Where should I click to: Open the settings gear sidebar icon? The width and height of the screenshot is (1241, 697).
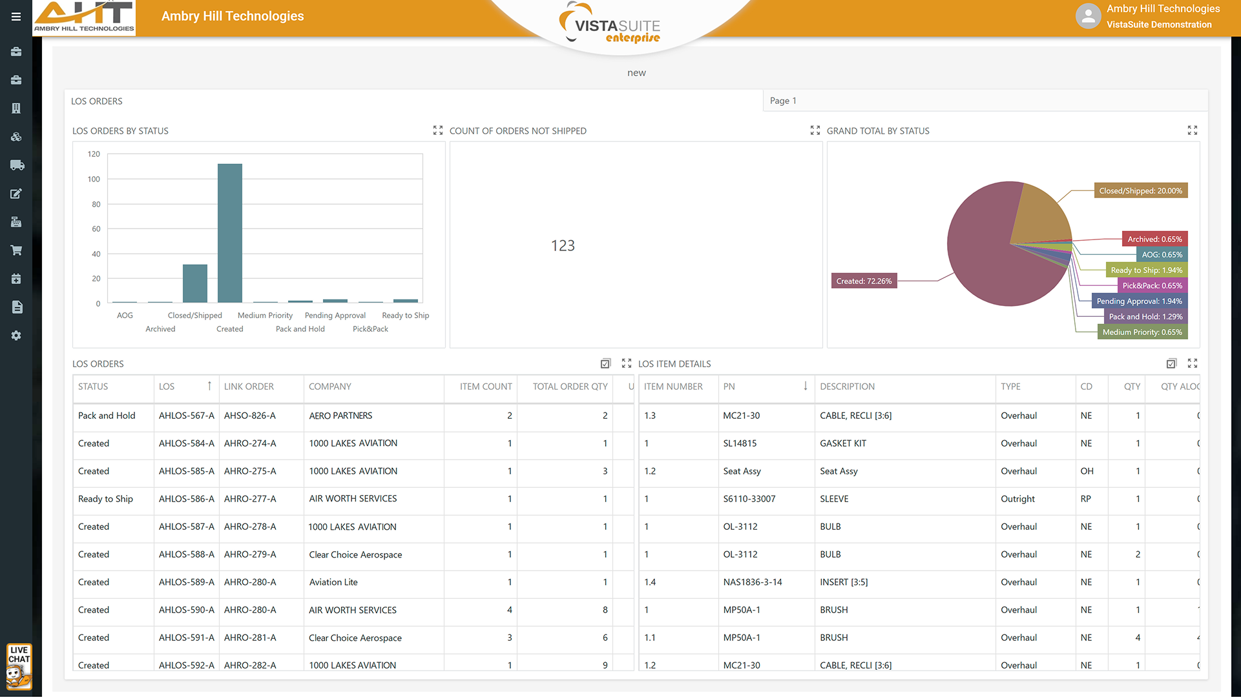click(16, 336)
